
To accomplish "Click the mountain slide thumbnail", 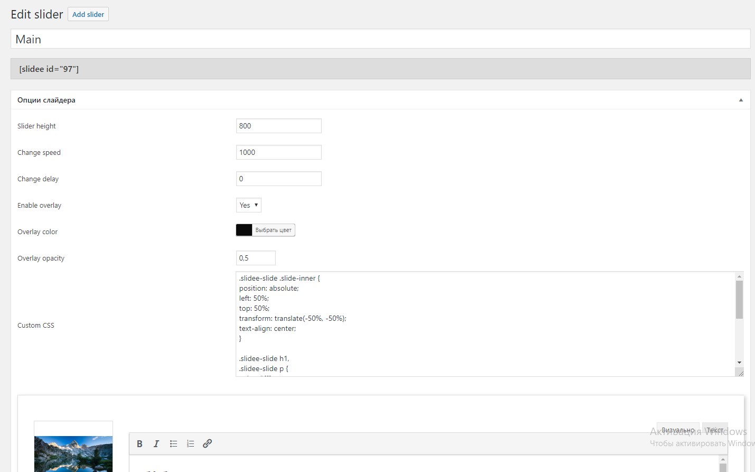I will 73,454.
